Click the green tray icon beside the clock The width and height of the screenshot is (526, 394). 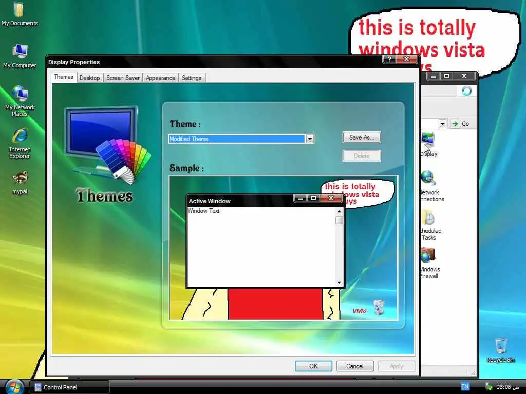489,387
